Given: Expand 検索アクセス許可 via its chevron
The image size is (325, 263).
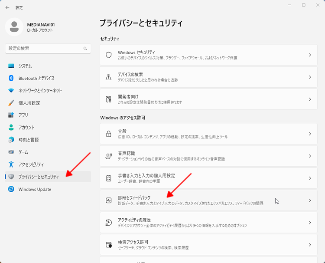Looking at the screenshot, I should click(310, 245).
